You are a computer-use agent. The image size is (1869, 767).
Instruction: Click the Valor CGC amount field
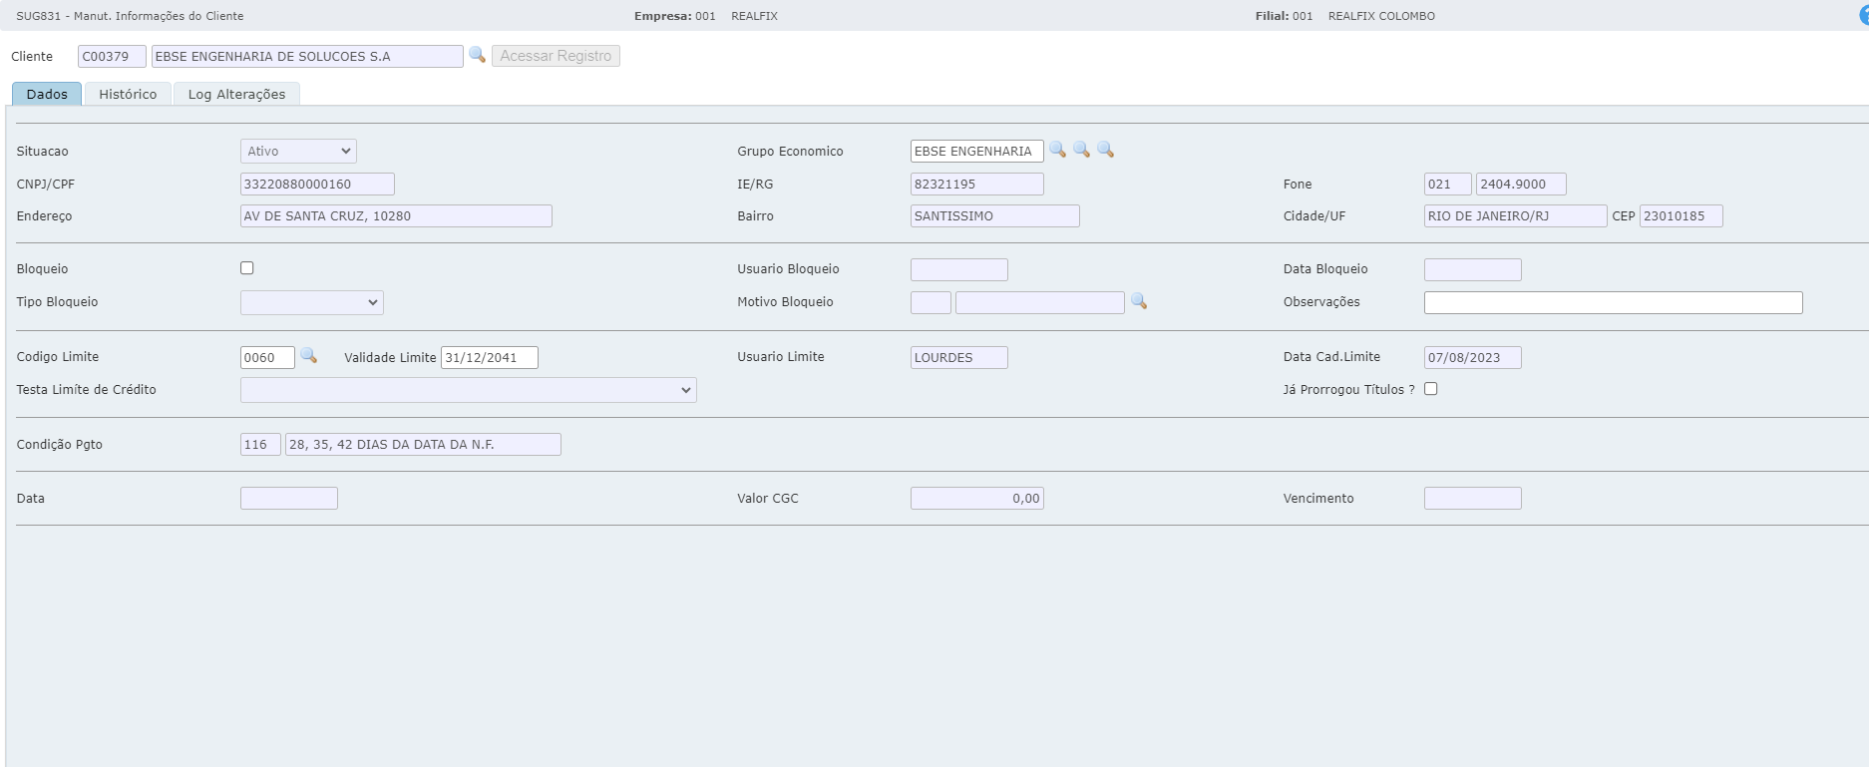coord(976,499)
